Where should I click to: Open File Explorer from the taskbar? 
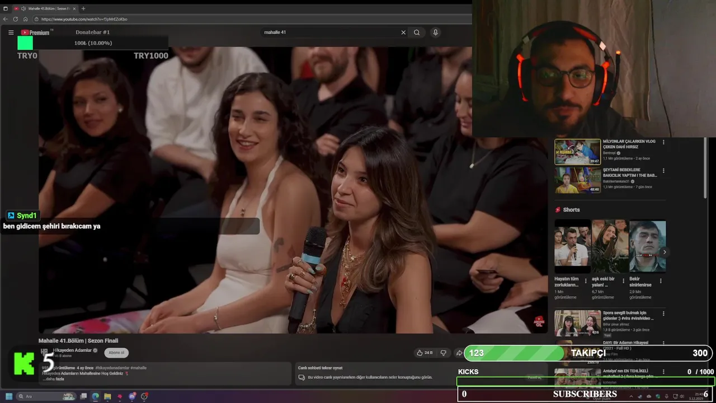point(107,396)
